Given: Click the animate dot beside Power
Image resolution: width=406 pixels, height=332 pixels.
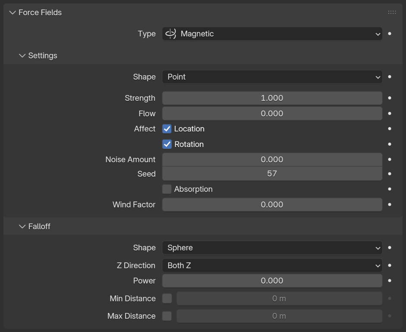Looking at the screenshot, I should tap(390, 281).
